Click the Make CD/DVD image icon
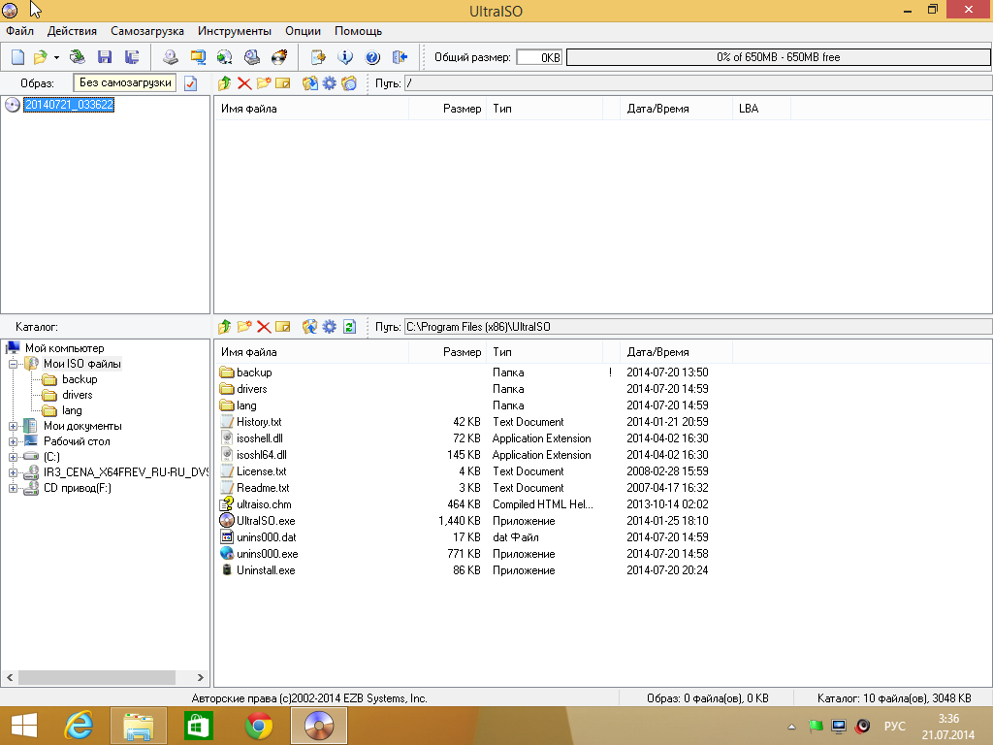 click(x=171, y=57)
